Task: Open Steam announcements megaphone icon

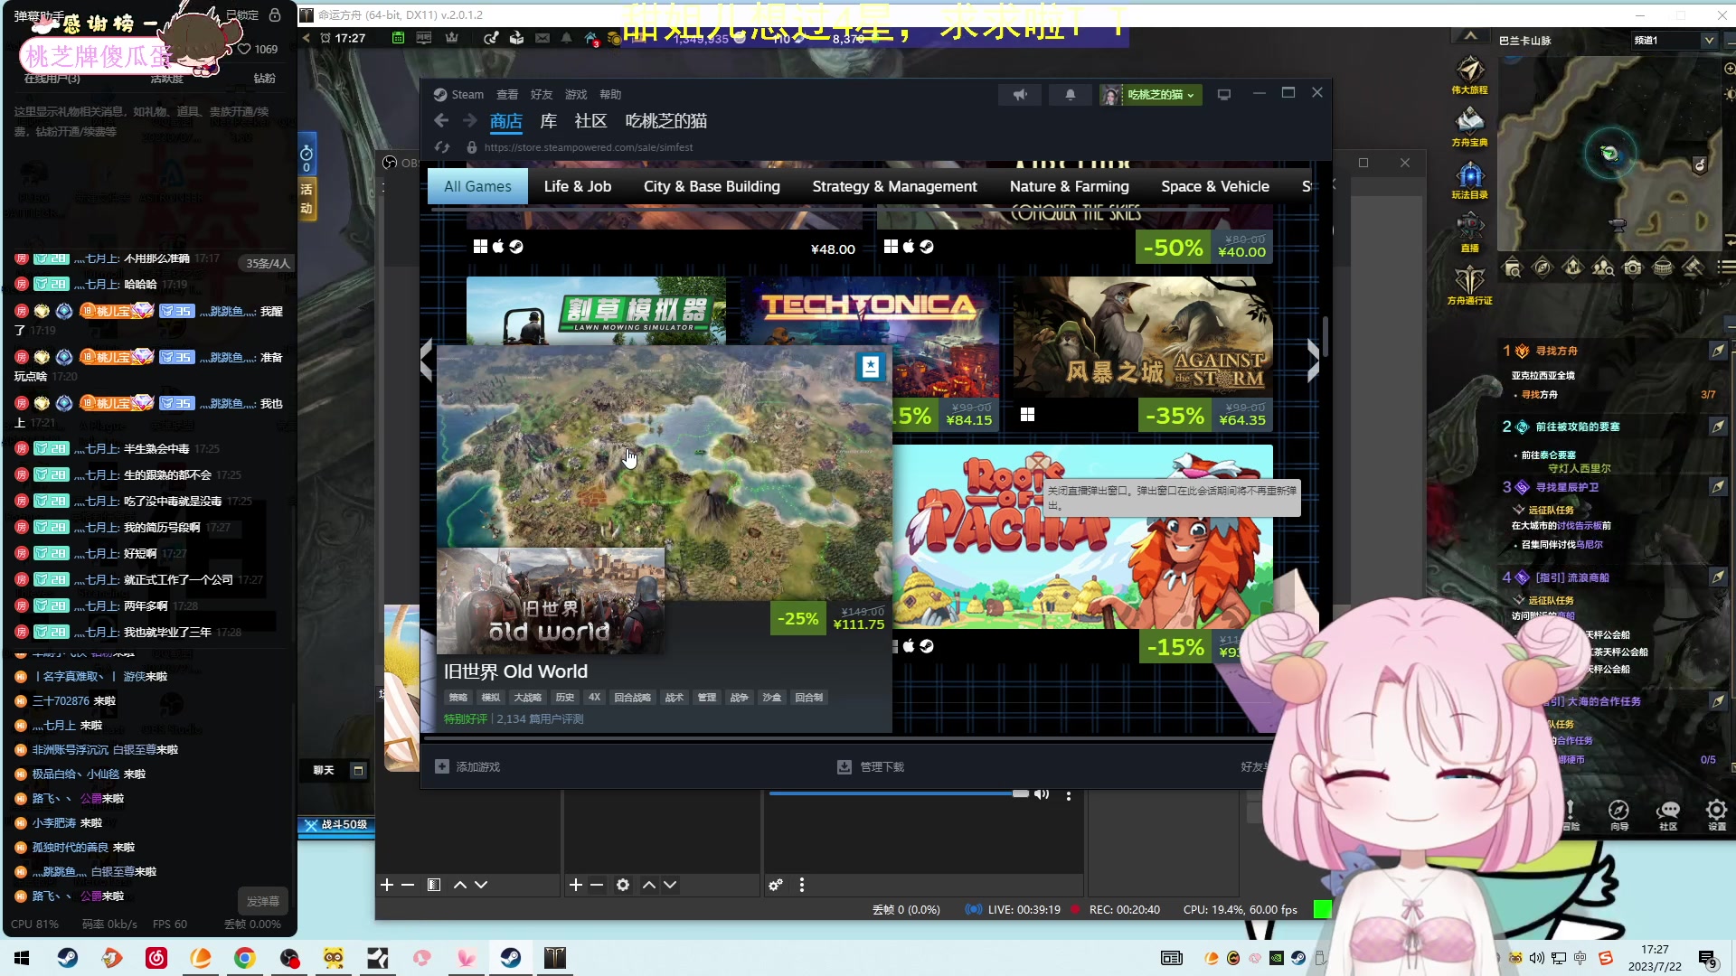Action: [1020, 95]
